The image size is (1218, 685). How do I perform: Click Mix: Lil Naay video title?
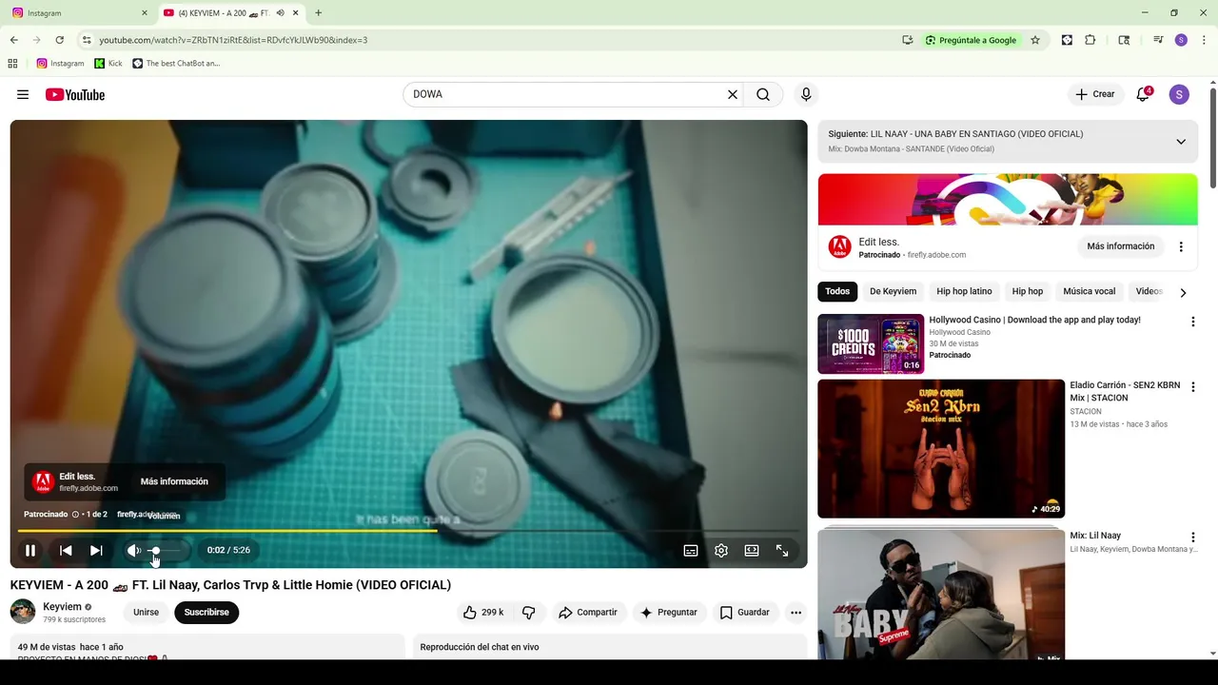(x=1095, y=536)
